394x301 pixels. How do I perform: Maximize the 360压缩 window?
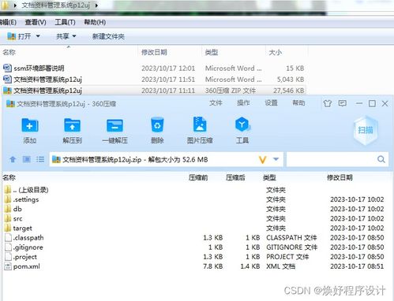click(x=372, y=103)
